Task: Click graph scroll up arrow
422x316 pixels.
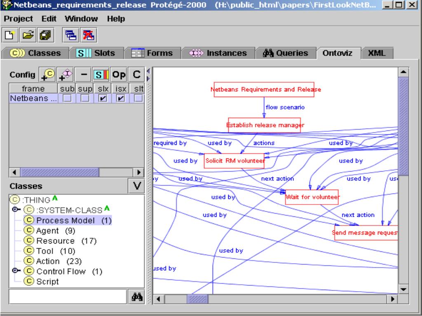Action: (403, 72)
